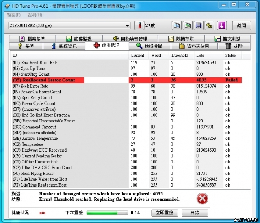
Task: Click the n/a health status value
Action: [42, 213]
